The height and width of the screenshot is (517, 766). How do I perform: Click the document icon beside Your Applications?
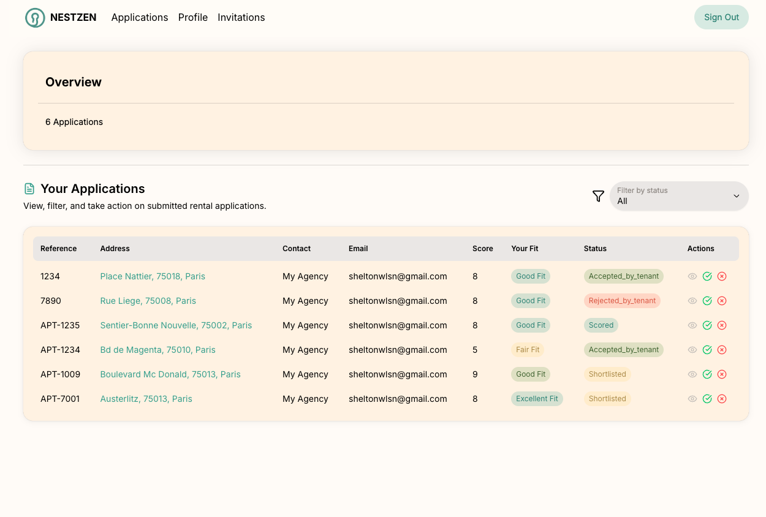pyautogui.click(x=29, y=189)
